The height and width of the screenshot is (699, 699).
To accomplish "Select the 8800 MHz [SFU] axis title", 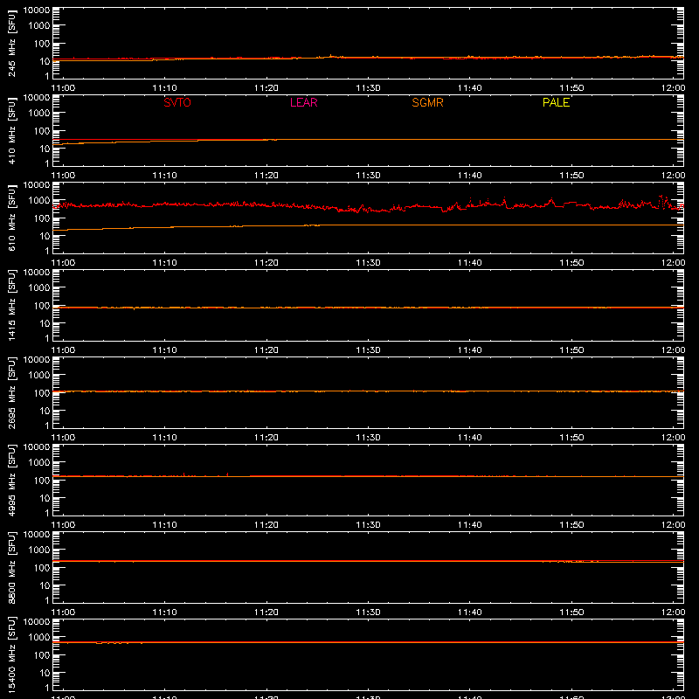I will (11, 568).
